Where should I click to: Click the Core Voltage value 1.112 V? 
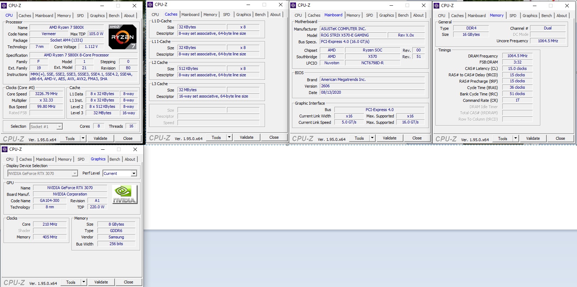(91, 46)
